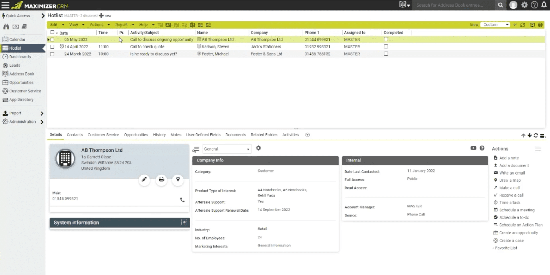Open the hamburger main menu
The image size is (550, 275).
5,5
